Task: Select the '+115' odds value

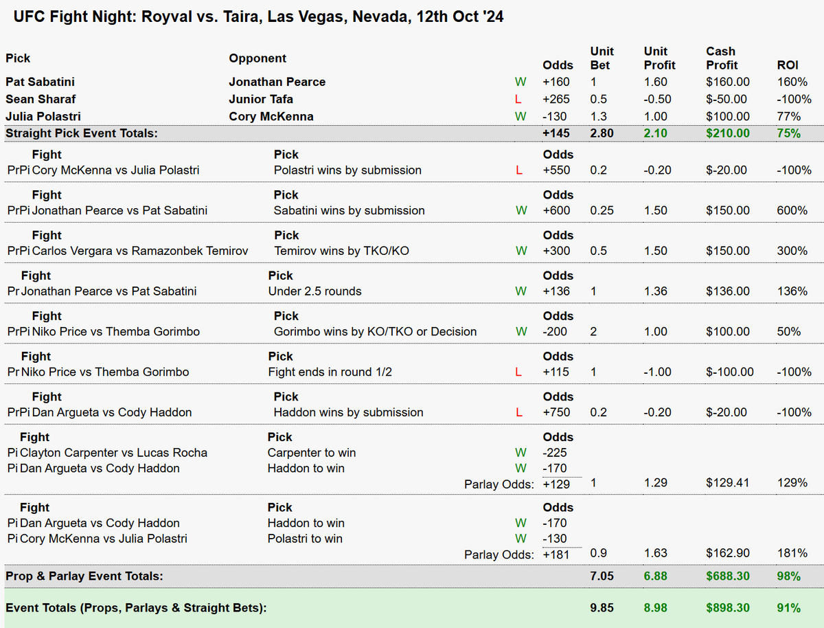Action: pos(556,372)
